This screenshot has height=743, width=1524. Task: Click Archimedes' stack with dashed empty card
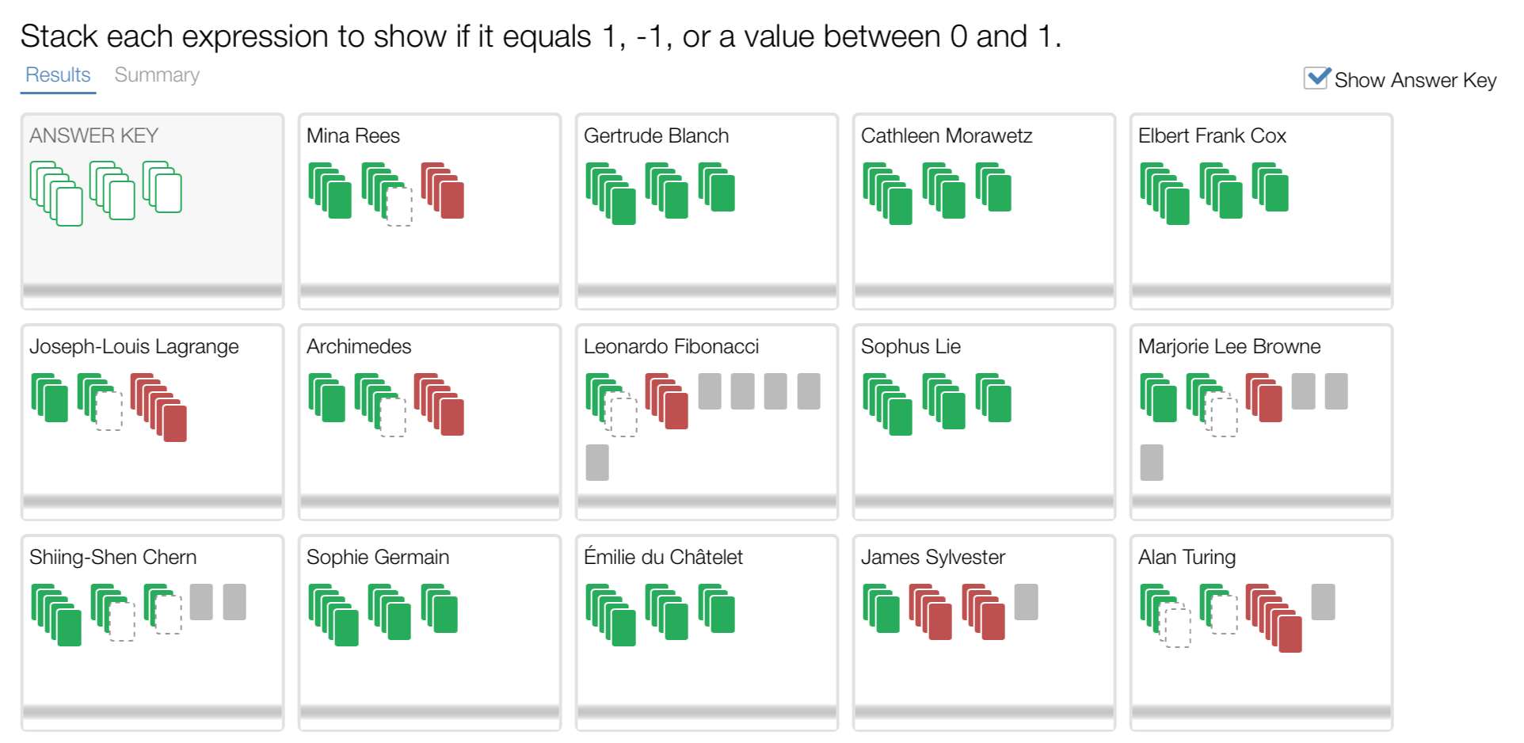[381, 405]
